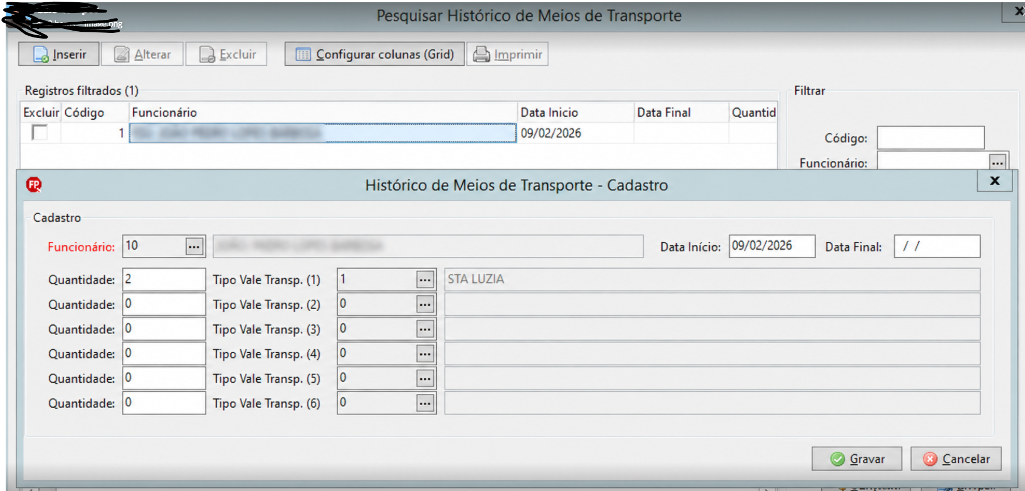This screenshot has width=1025, height=491.
Task: Click Tipo Vale Transp. (6) code field
Action: 377,403
